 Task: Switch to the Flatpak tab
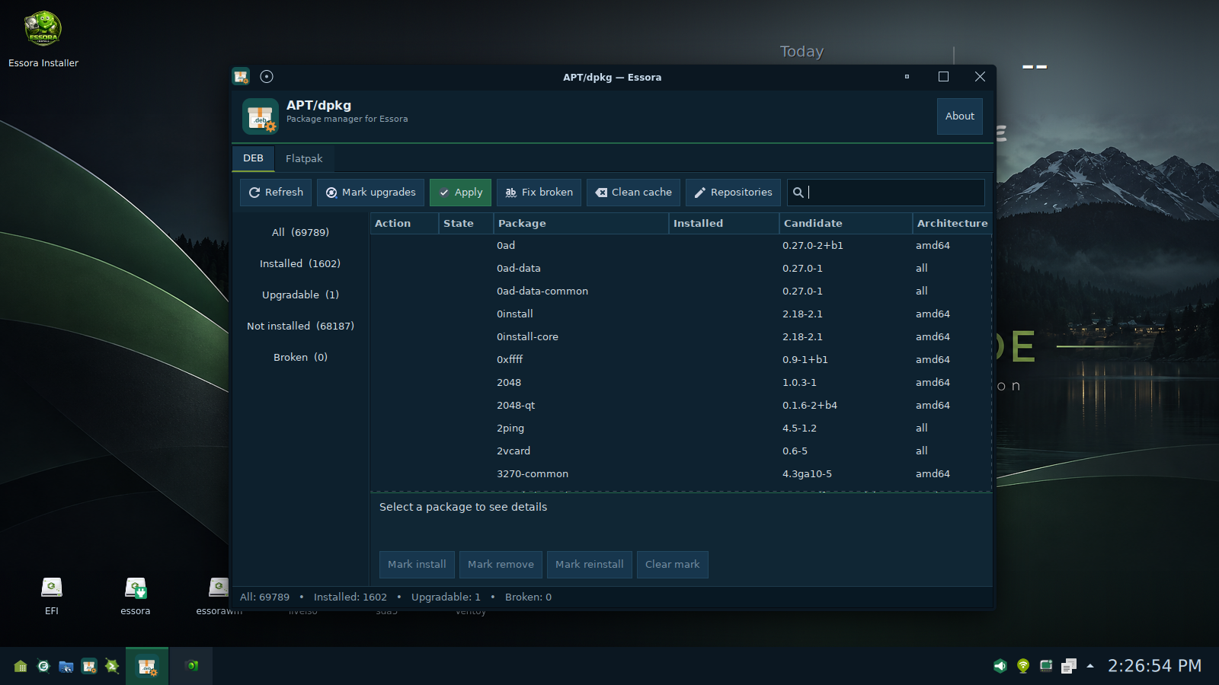pos(304,158)
